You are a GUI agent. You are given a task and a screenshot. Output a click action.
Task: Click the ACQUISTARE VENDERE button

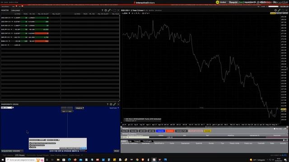pyautogui.click(x=12, y=151)
